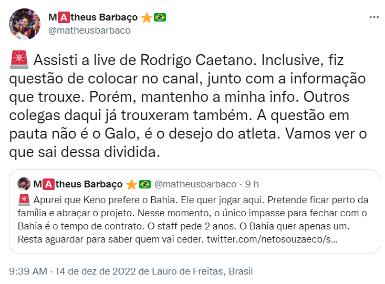385x284 pixels.
Task: Click the 9 h timestamp in quoted tweet
Action: [252, 184]
